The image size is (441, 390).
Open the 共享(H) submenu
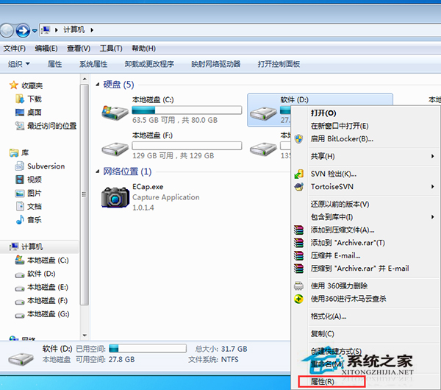pos(367,156)
